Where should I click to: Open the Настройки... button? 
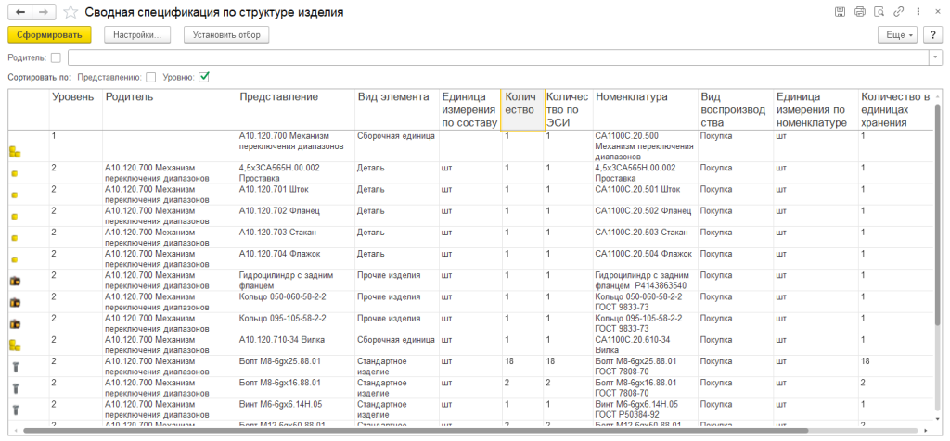coord(137,34)
